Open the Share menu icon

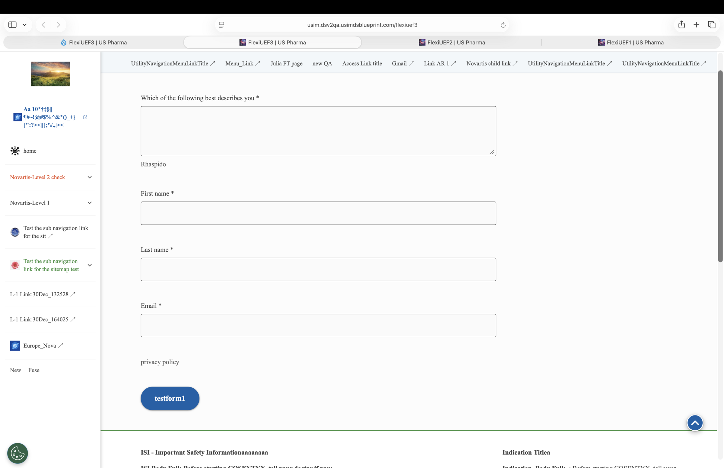tap(681, 25)
